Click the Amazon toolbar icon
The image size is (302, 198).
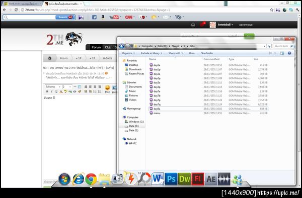click(103, 17)
